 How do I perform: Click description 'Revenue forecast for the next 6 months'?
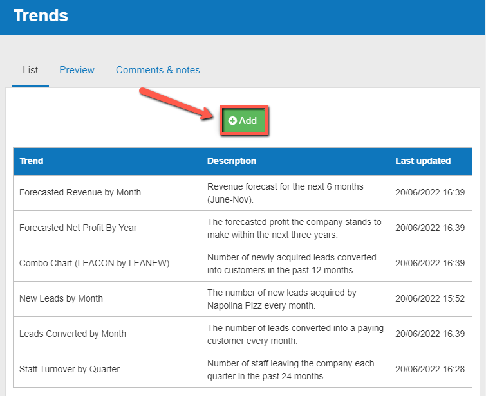pos(285,193)
